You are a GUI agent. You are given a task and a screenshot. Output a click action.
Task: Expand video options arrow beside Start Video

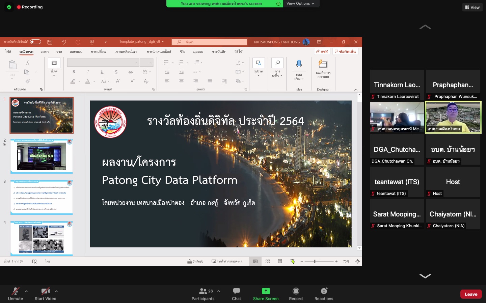[x=56, y=291]
